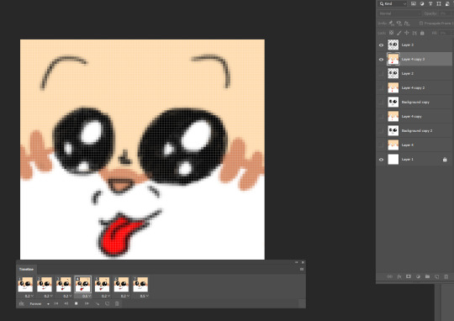Click tween animation frames icon
Screen dimensions: 454x321
(98, 303)
